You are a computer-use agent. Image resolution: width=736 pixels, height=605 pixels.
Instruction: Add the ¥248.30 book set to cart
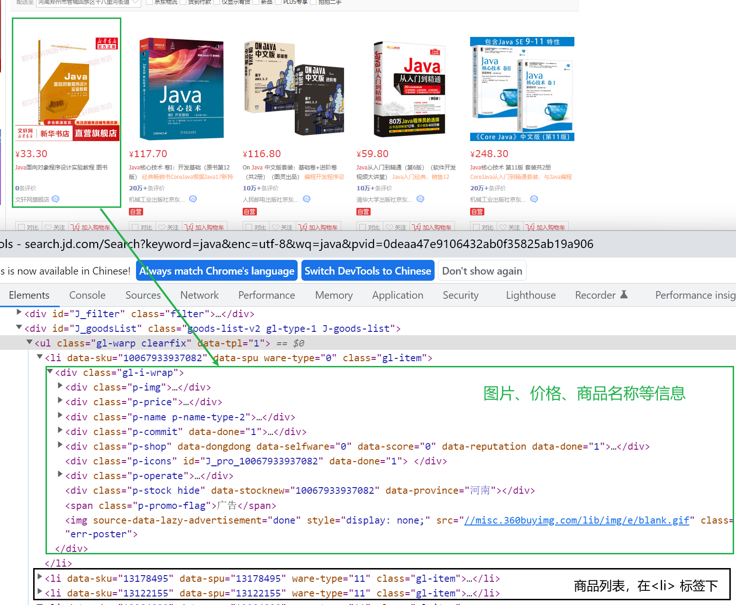pos(546,227)
